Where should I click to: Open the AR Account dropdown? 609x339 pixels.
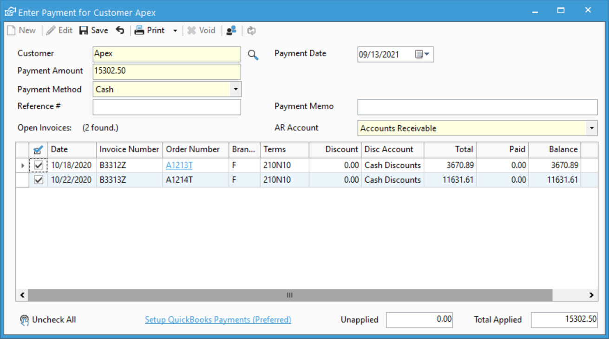click(591, 128)
